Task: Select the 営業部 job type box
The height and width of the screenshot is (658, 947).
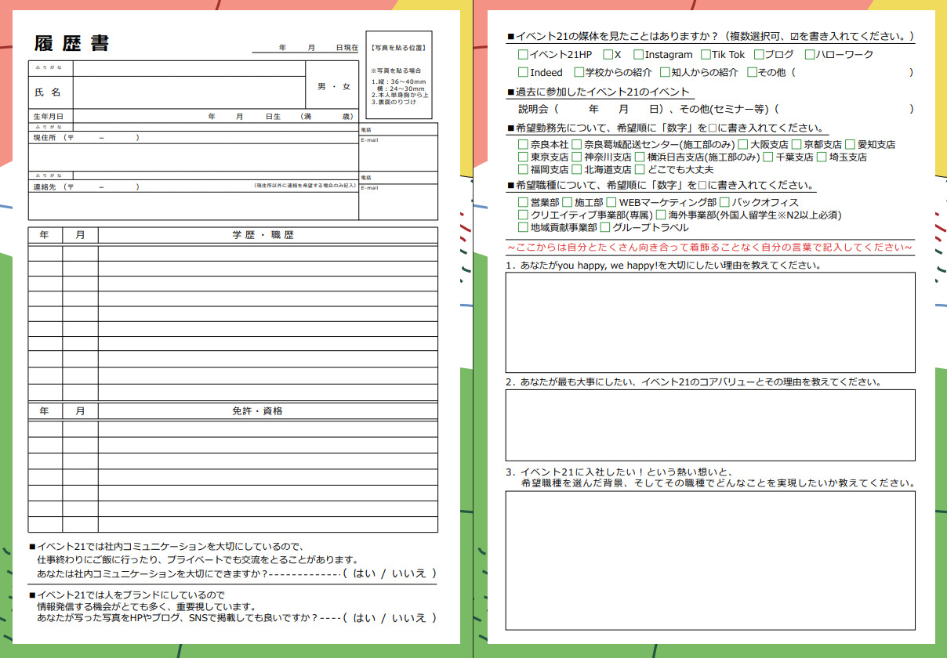Action: click(523, 203)
